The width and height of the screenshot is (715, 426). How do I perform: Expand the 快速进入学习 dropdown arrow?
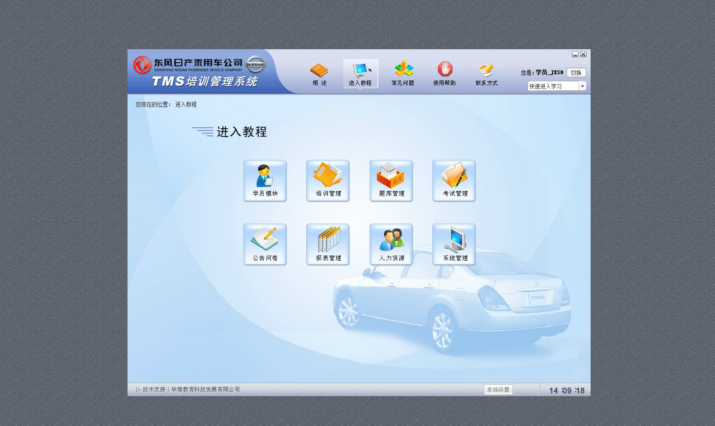(x=582, y=86)
